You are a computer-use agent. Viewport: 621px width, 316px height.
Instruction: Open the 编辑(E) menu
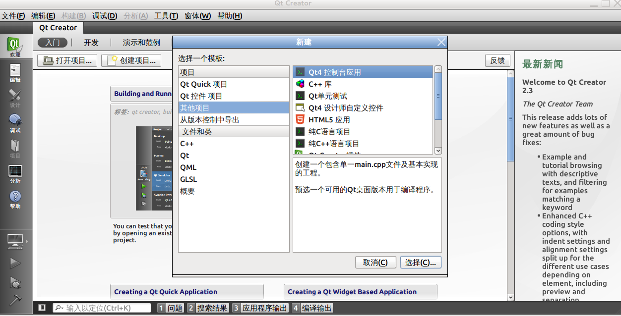coord(43,16)
